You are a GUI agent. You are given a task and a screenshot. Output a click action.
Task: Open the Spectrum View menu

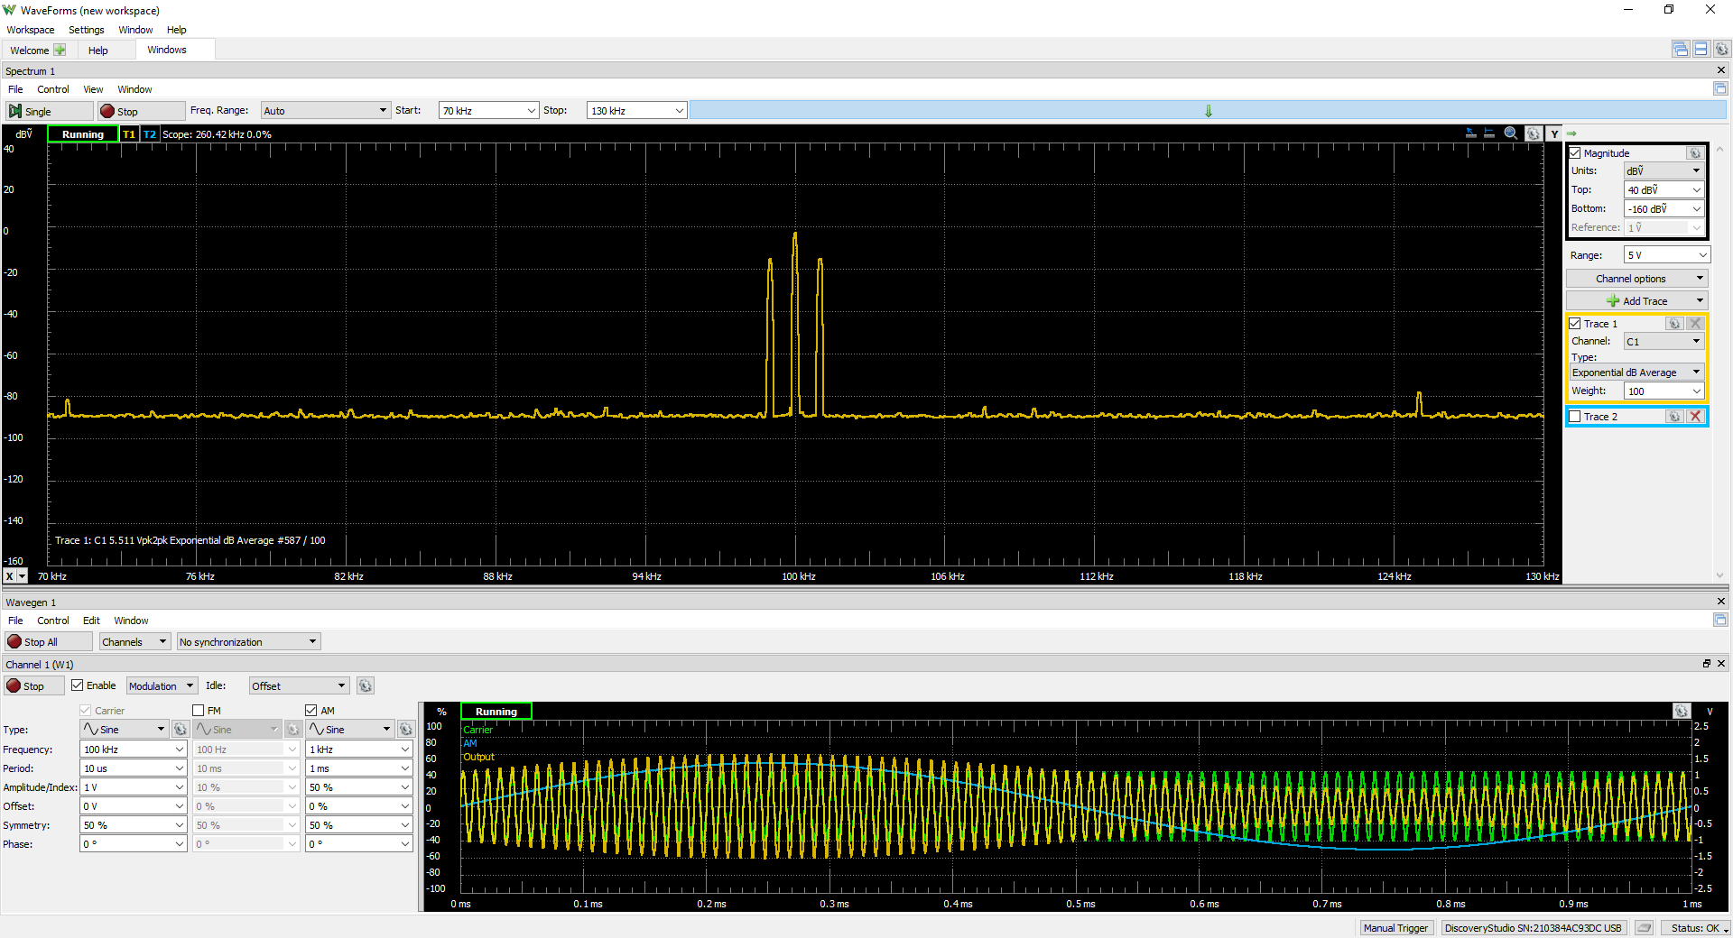[x=93, y=89]
